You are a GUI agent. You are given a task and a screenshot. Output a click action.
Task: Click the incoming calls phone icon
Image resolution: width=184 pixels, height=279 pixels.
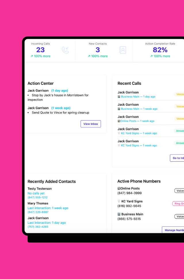[65, 50]
